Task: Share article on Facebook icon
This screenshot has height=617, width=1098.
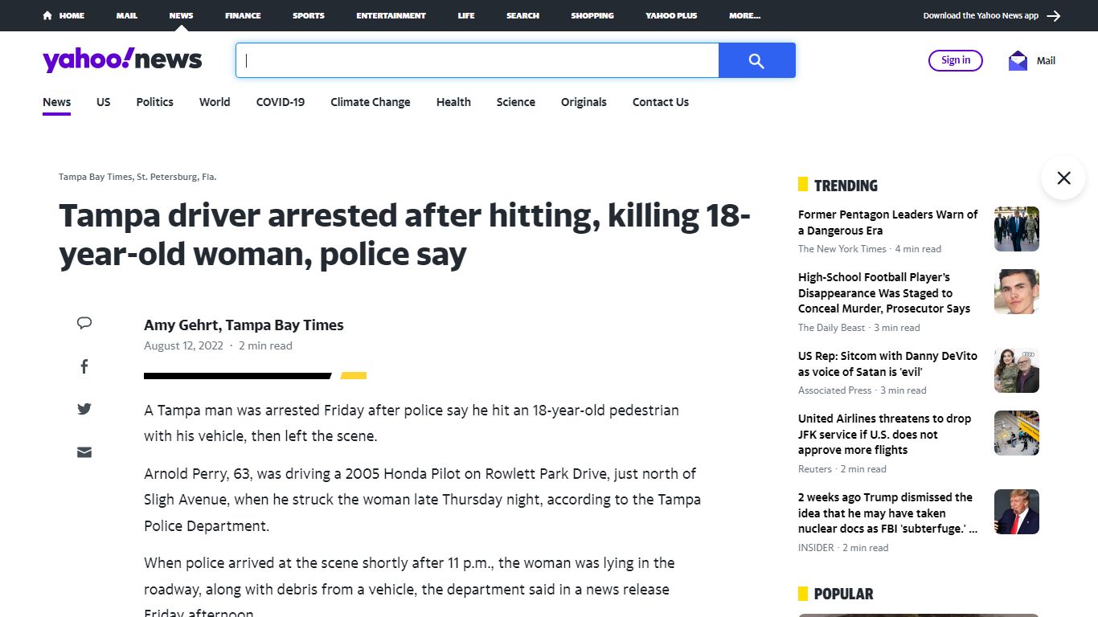Action: (84, 366)
